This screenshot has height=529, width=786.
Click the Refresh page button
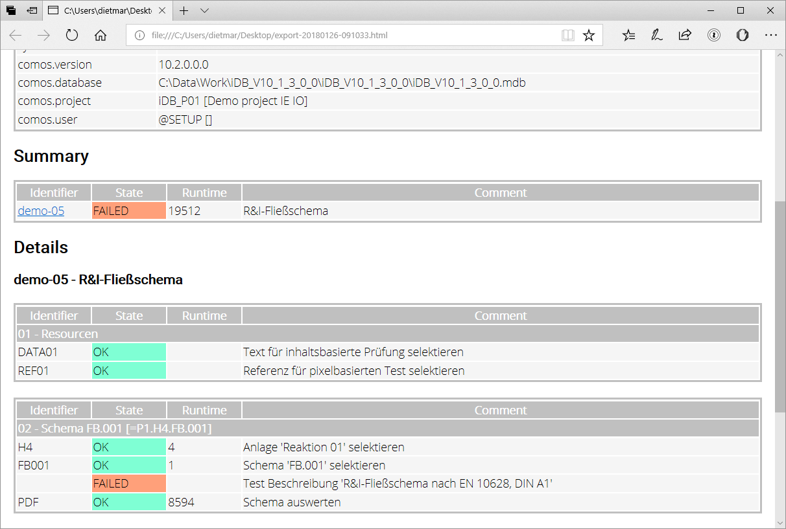pos(72,36)
